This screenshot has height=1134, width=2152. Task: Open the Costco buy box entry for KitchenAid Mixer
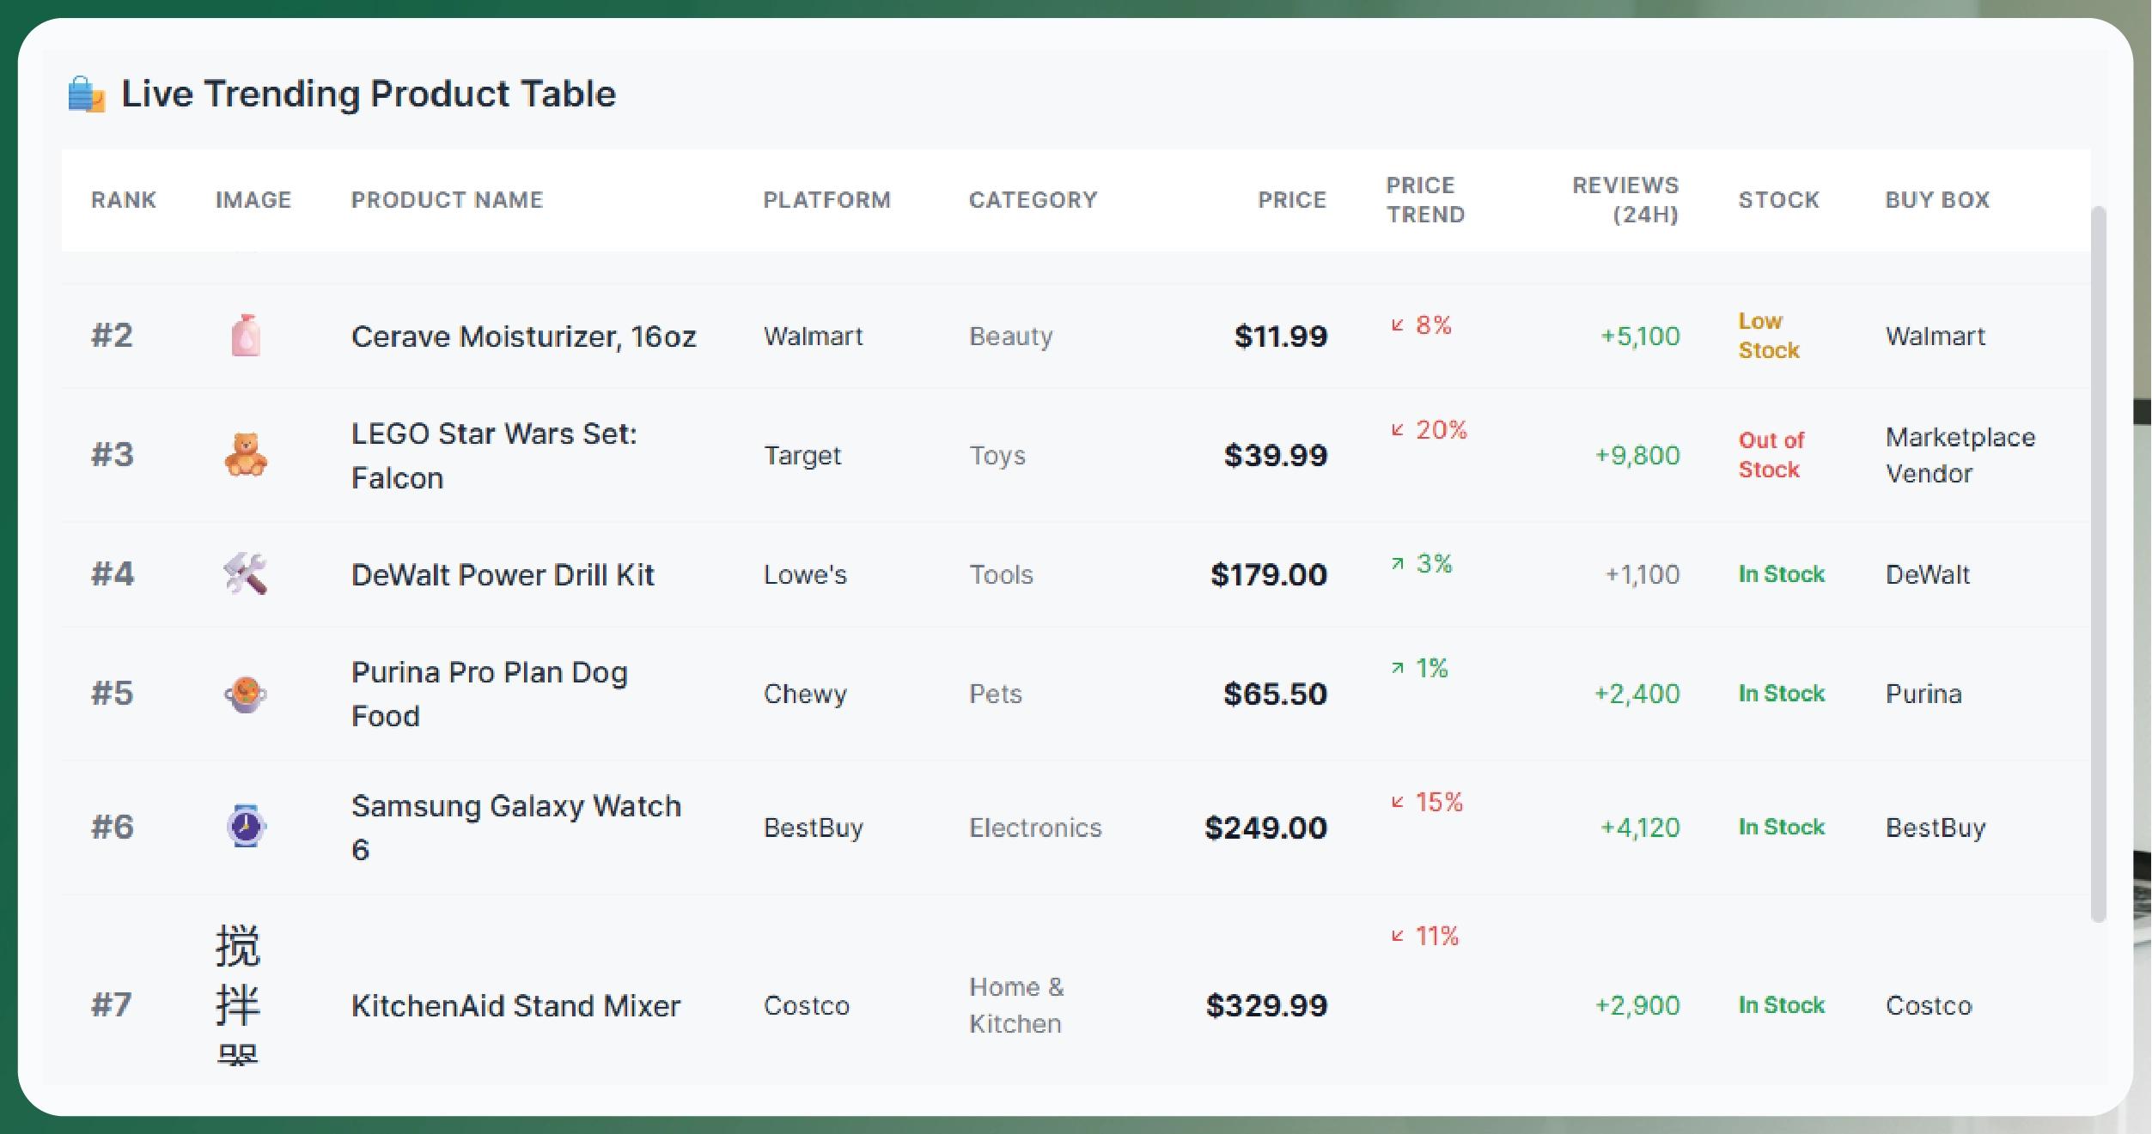pyautogui.click(x=1929, y=1005)
